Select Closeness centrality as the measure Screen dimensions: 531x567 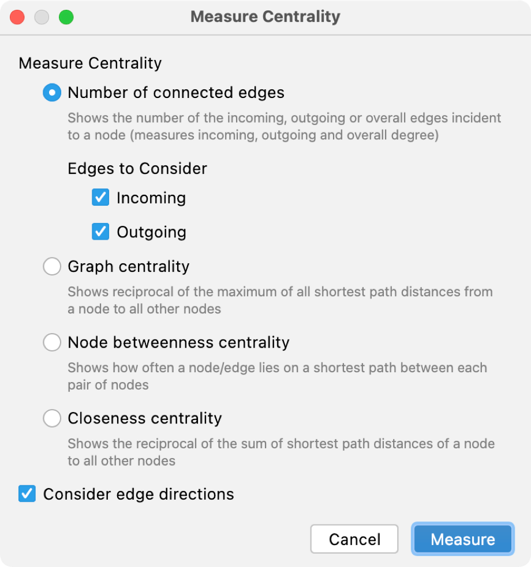tap(52, 418)
